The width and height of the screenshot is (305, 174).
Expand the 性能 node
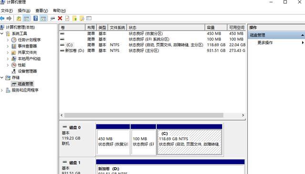[8, 65]
